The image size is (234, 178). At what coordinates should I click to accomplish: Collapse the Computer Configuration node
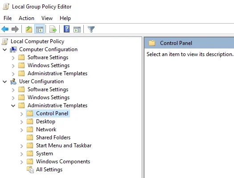(5, 49)
